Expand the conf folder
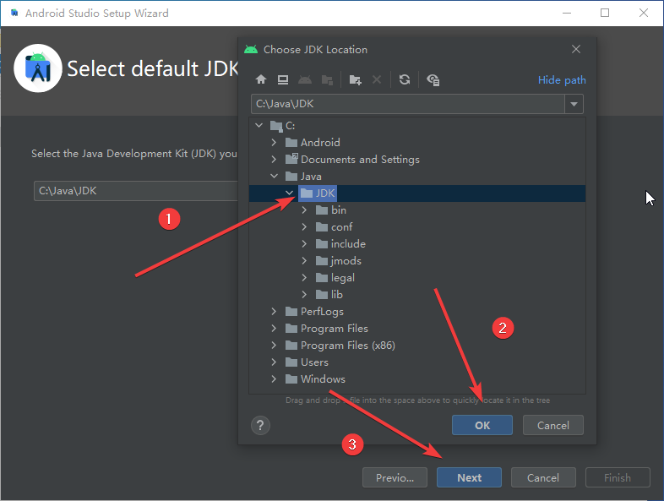This screenshot has height=501, width=664. [304, 227]
